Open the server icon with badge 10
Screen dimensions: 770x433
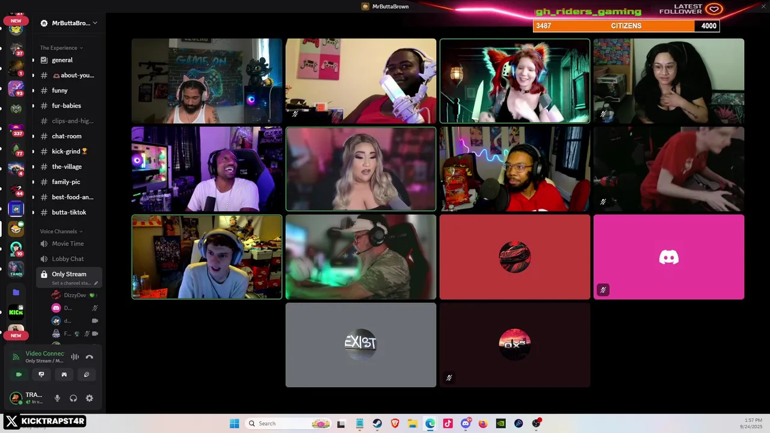click(16, 249)
